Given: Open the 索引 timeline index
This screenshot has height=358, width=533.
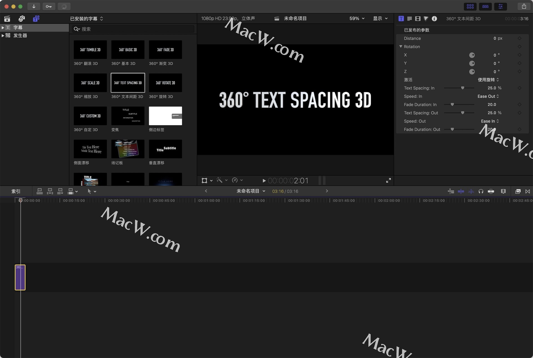Looking at the screenshot, I should (16, 191).
